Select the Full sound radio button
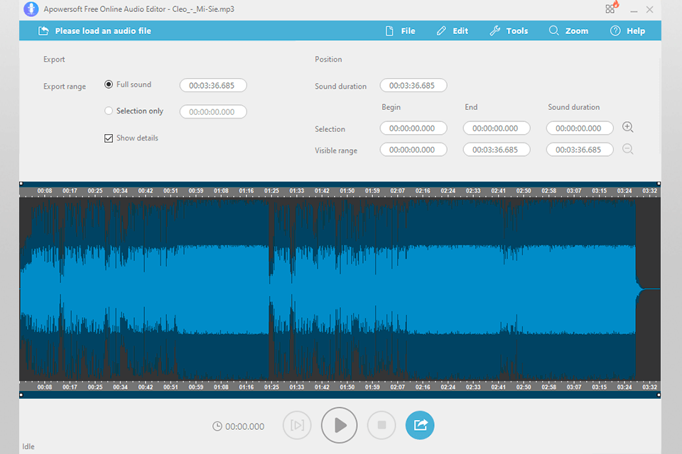The image size is (682, 454). (x=109, y=84)
